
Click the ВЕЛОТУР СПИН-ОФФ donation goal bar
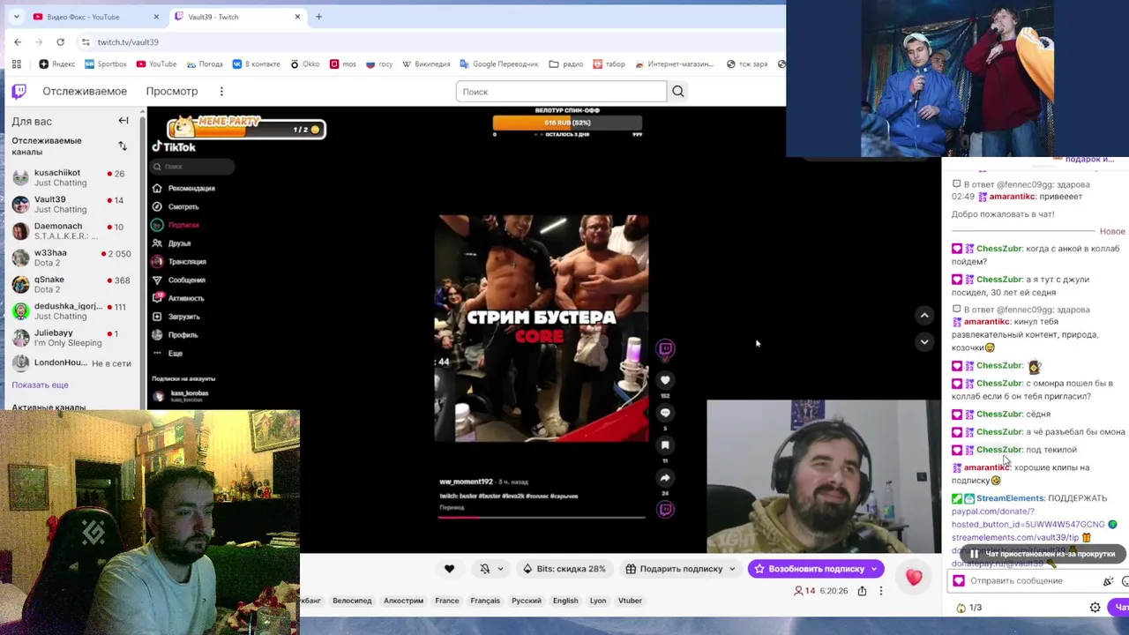[x=567, y=123]
